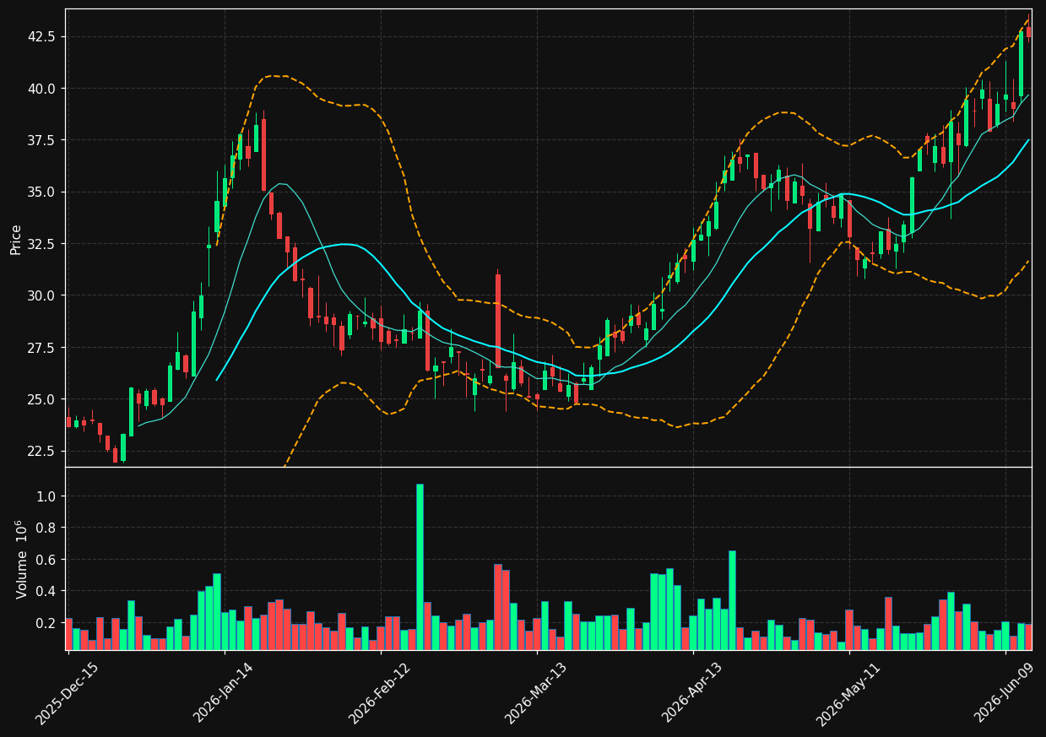This screenshot has width=1046, height=737.
Task: Click the 1.0 volume tick label
Action: [46, 496]
